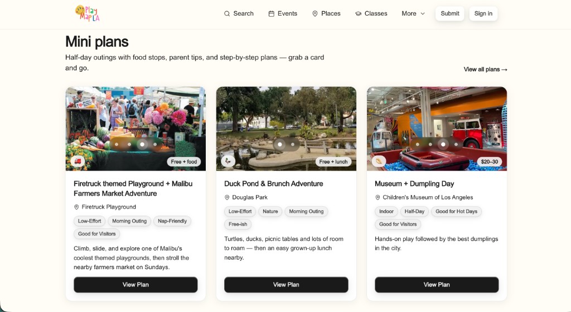Click the $20–30 price badge
Viewport: 571px width, 312px height.
tap(490, 162)
